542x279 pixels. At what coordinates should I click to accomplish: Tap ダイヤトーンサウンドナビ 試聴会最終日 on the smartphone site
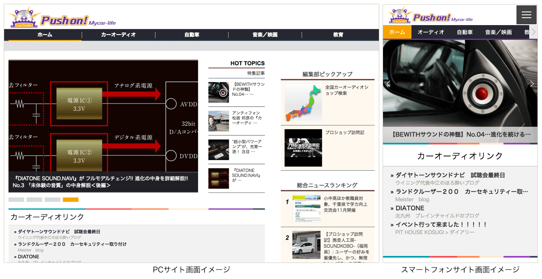450,175
